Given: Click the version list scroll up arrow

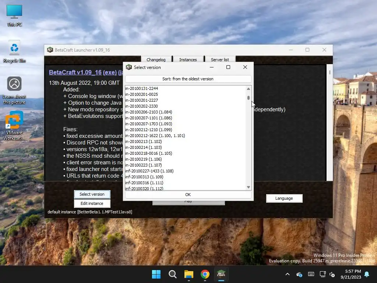Looking at the screenshot, I should [249, 89].
